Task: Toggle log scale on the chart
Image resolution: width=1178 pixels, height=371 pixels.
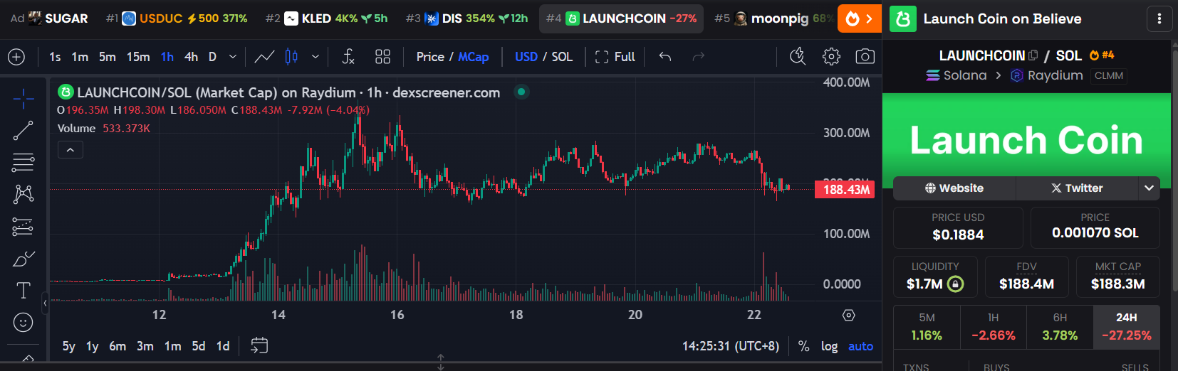Action: coord(829,346)
